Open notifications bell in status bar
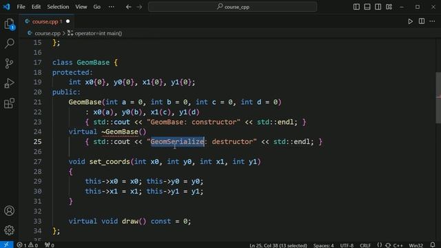441x248 pixels. pyautogui.click(x=433, y=245)
